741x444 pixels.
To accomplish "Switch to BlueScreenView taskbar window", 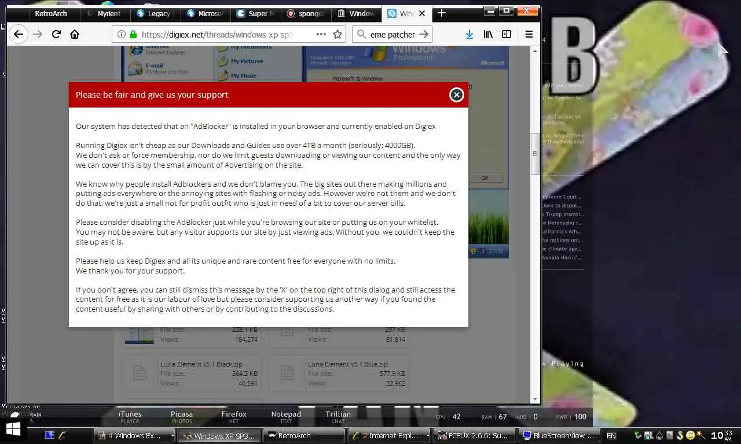I will pos(559,435).
